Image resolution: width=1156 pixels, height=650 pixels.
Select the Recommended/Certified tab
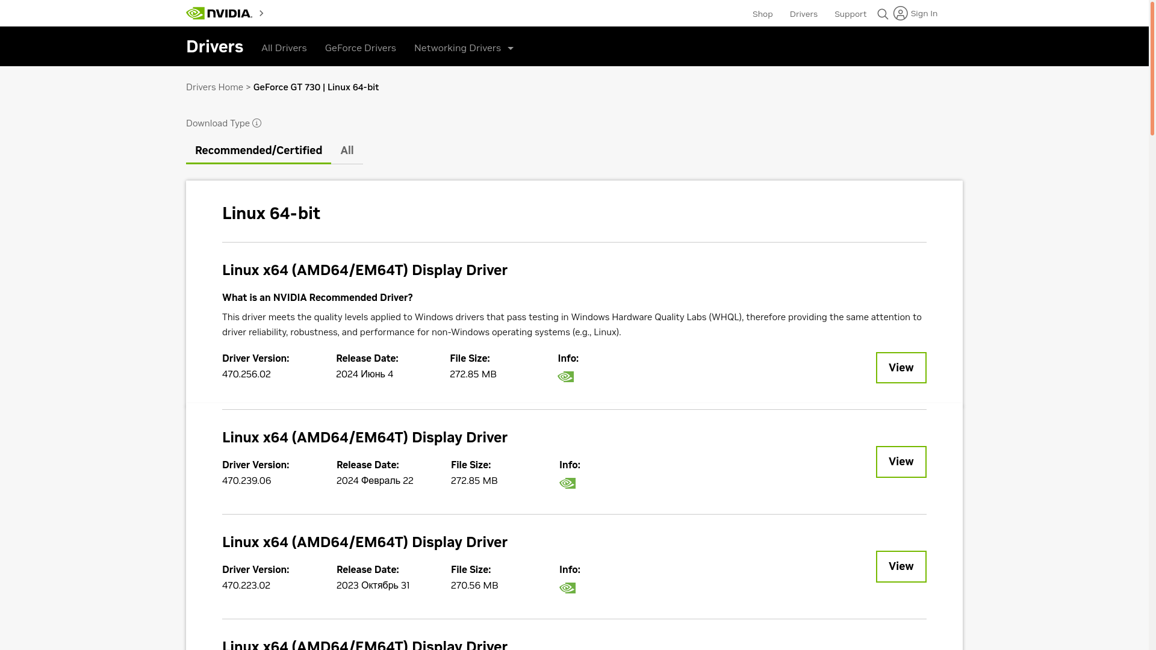pos(258,150)
